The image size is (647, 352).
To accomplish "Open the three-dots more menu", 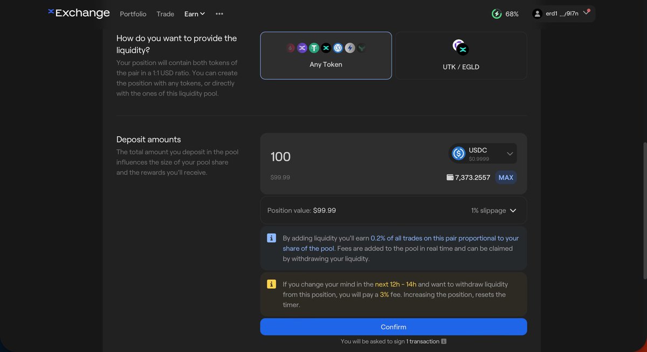I will click(219, 14).
